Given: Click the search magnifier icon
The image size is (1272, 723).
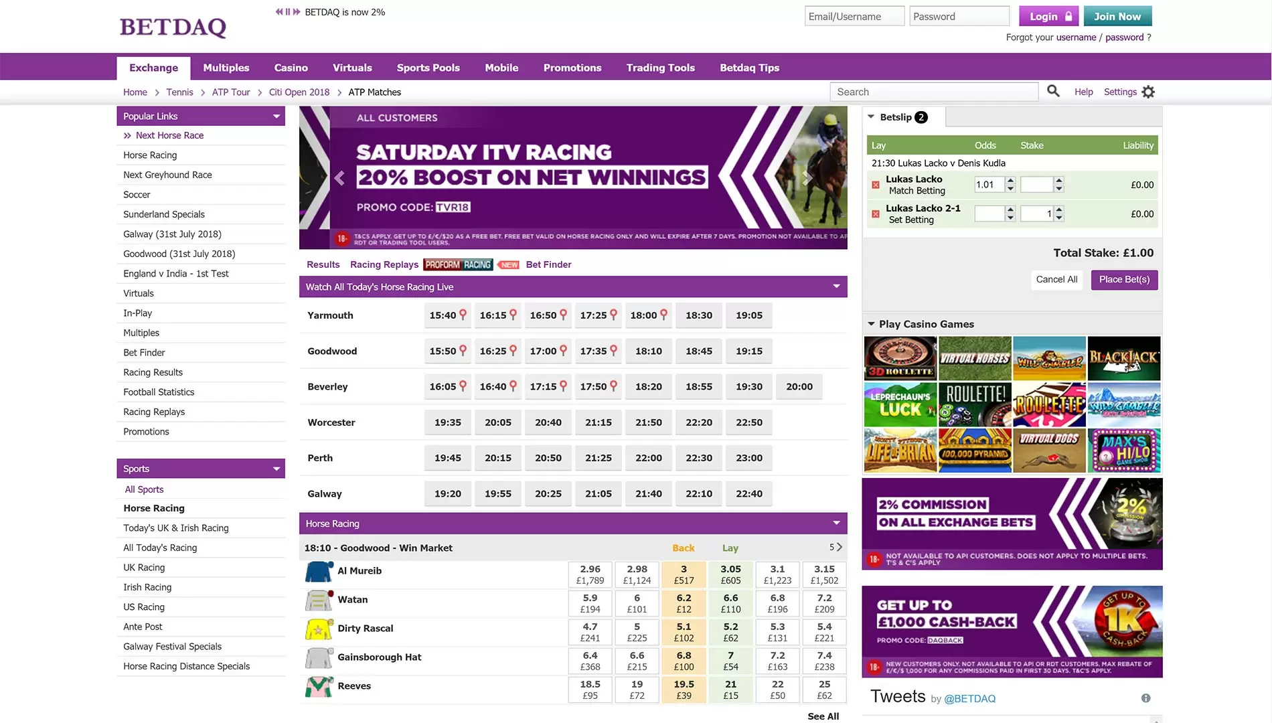Looking at the screenshot, I should tap(1053, 91).
